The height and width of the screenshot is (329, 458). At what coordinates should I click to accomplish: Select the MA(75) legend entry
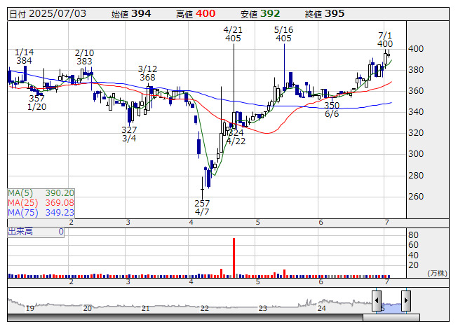coord(41,212)
